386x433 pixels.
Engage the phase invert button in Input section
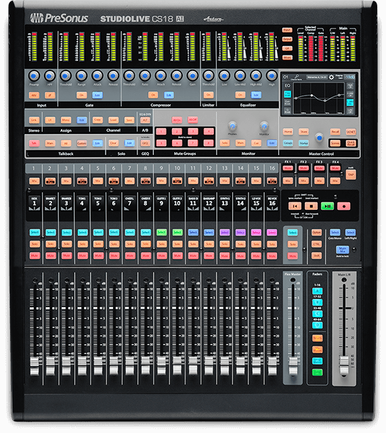click(50, 95)
